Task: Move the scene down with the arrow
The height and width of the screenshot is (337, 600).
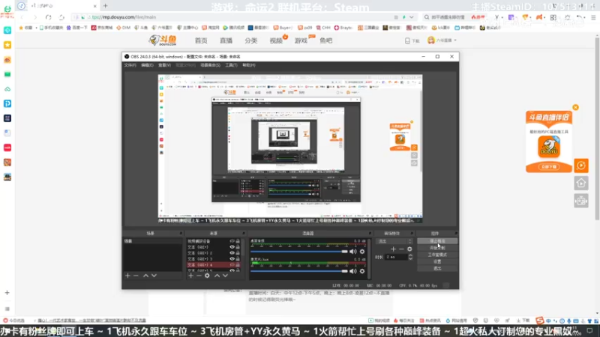Action: pyautogui.click(x=154, y=276)
